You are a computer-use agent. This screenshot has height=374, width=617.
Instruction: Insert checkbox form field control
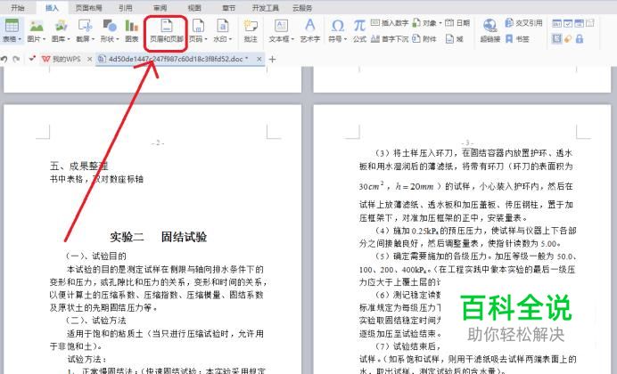click(568, 23)
